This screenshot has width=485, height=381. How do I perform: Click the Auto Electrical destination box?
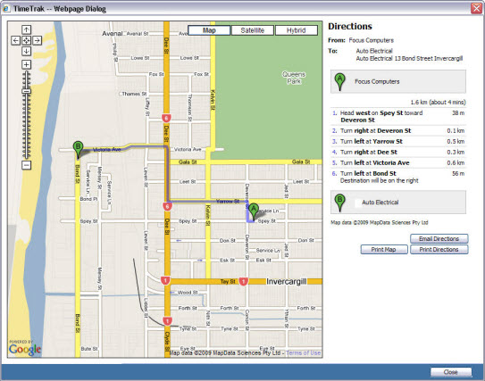coord(398,202)
